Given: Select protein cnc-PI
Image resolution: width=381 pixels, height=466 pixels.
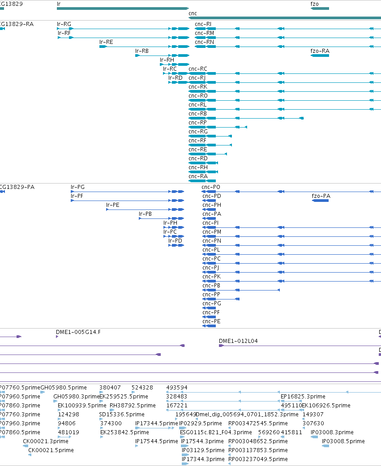Looking at the screenshot, I should click(291, 227).
